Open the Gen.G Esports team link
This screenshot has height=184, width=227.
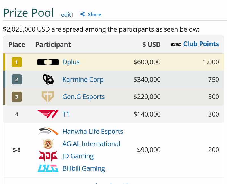[84, 97]
